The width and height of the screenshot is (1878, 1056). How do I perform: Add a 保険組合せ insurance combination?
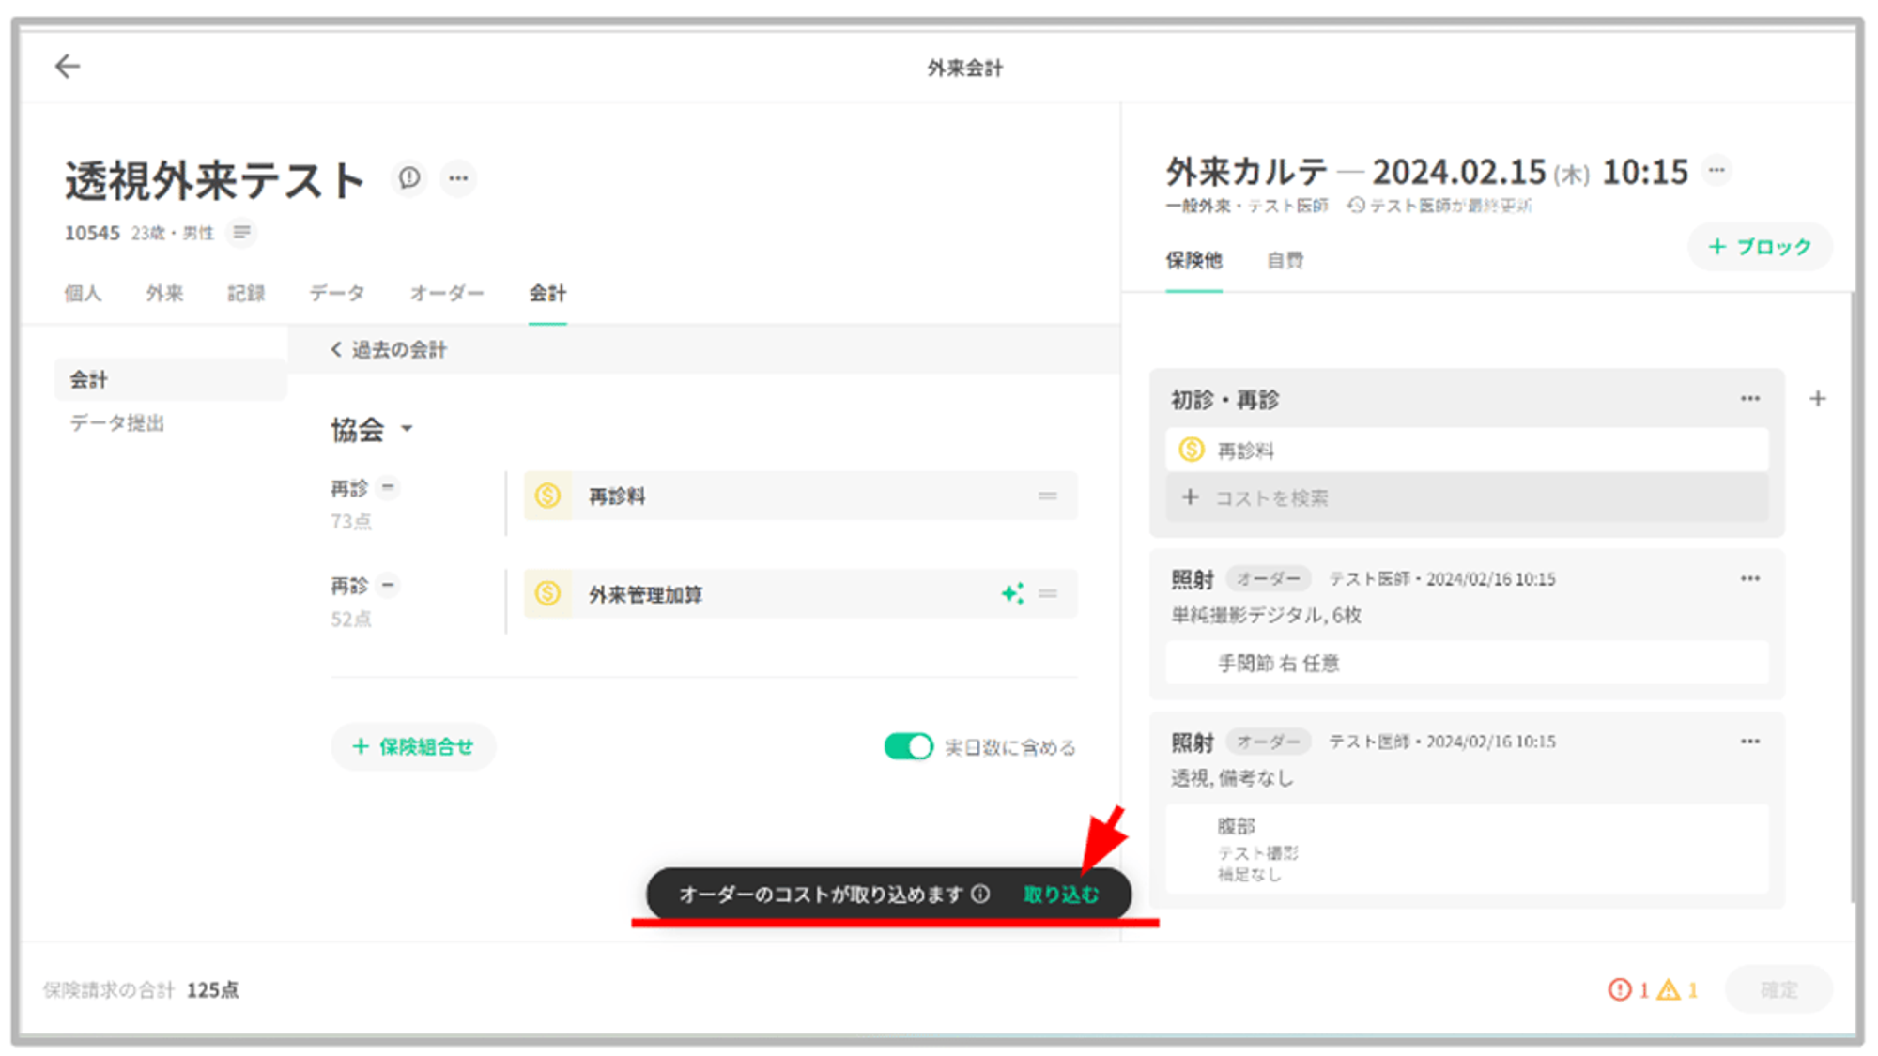(413, 747)
